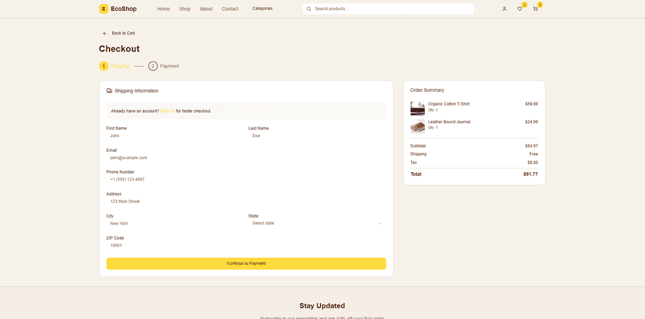
Task: Click 'Qty: 2' text
Action: pos(433,110)
